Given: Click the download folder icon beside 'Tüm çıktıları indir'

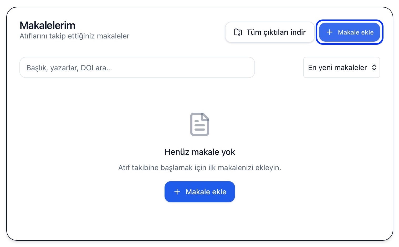Looking at the screenshot, I should point(238,32).
